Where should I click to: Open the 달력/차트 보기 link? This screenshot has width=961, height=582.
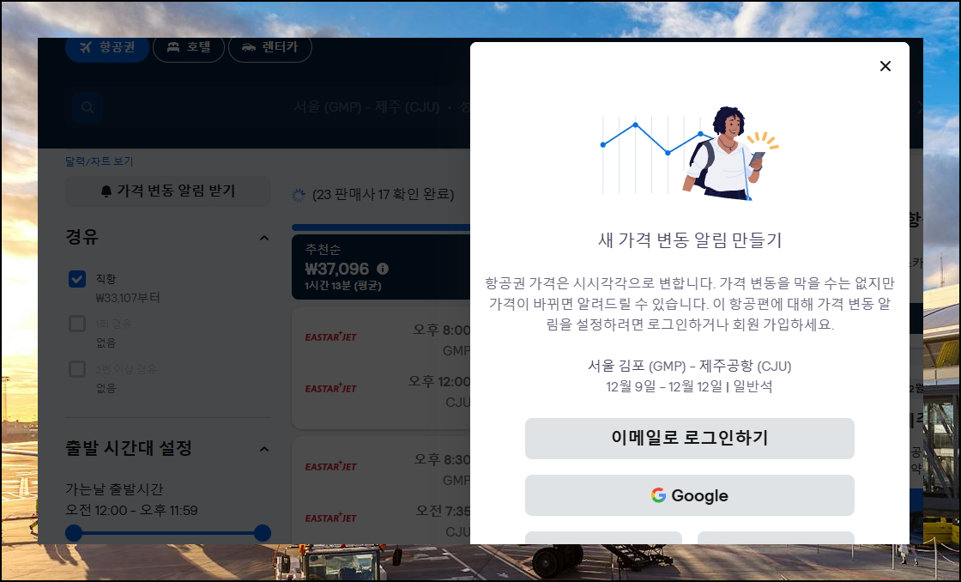tap(100, 161)
